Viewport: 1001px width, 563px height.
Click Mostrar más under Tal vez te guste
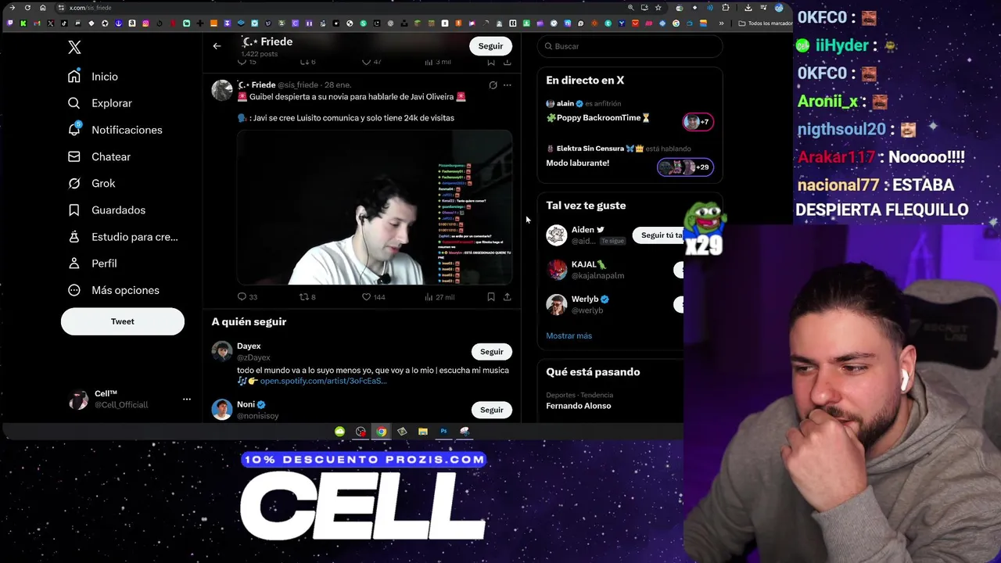coord(569,335)
